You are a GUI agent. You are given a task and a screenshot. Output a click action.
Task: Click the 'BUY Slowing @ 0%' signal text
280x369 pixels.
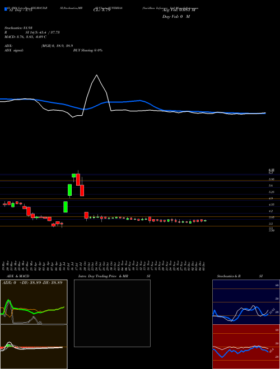[88, 50]
